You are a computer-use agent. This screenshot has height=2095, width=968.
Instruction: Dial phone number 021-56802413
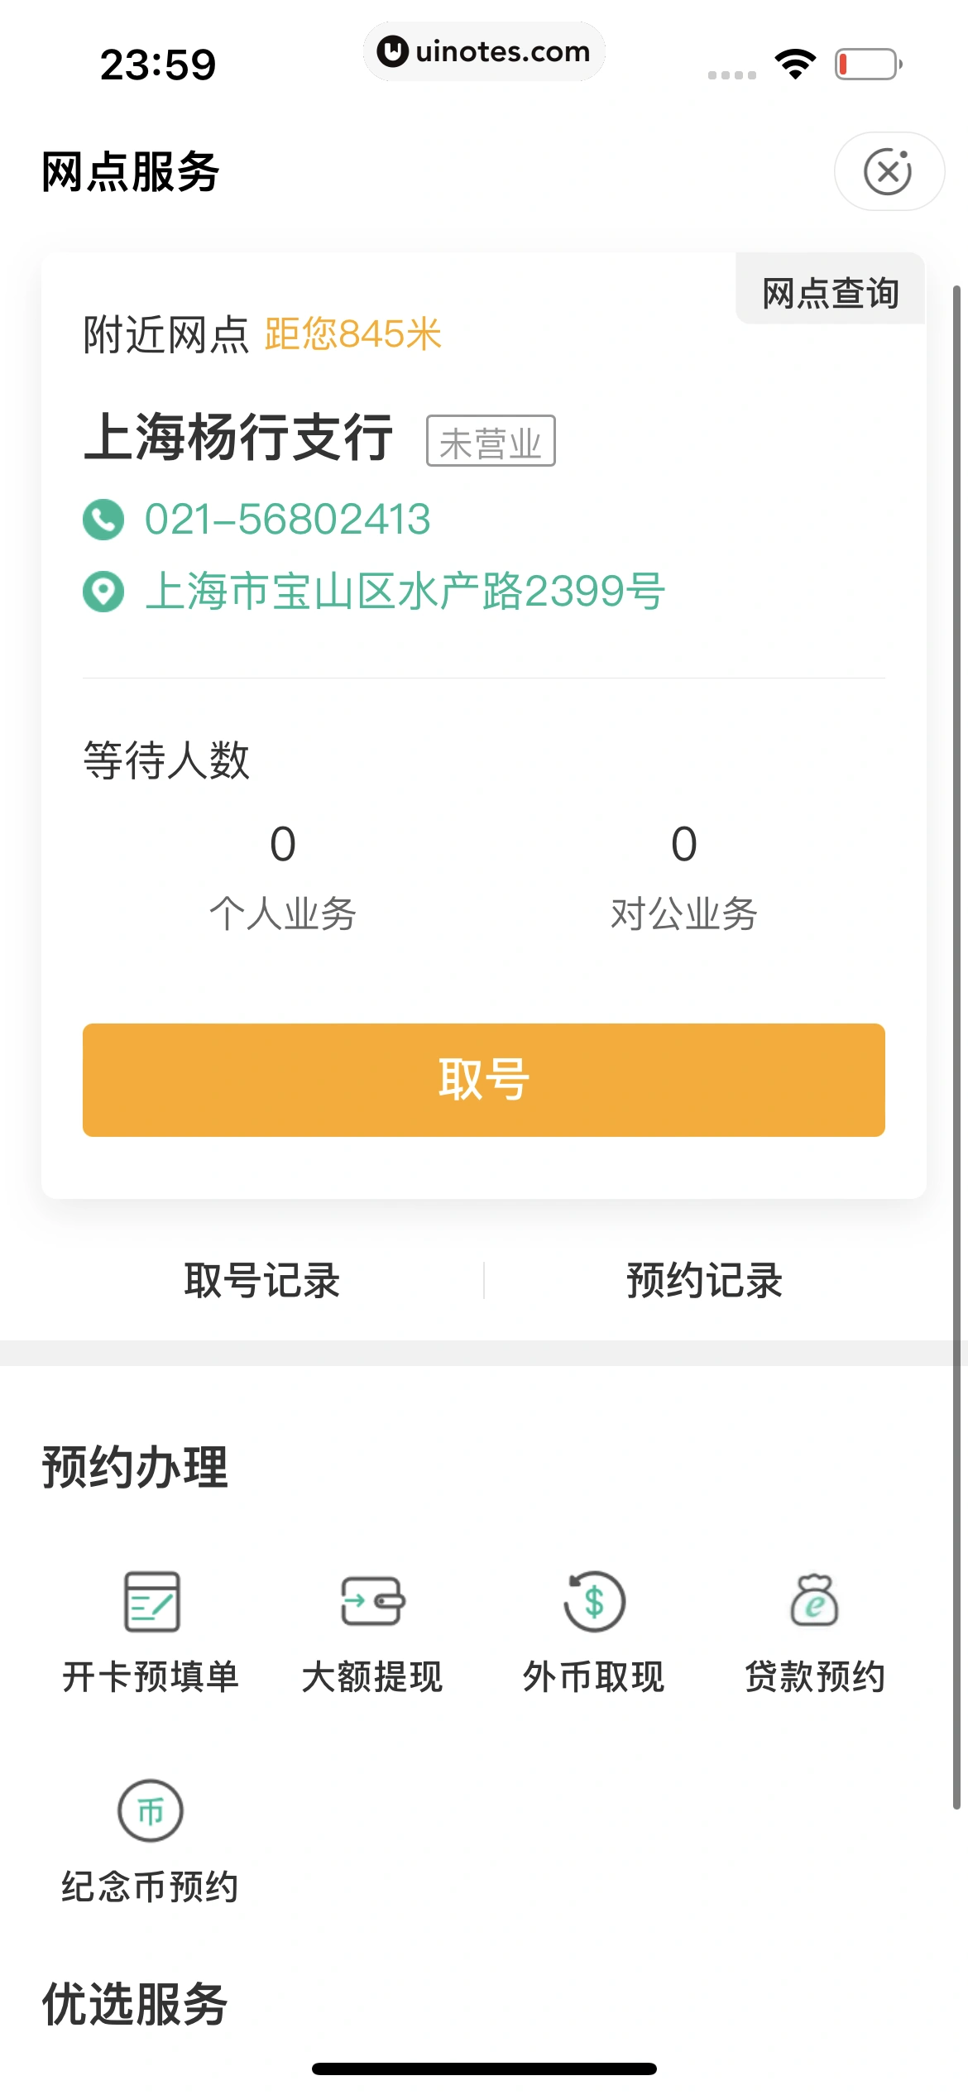tap(288, 520)
